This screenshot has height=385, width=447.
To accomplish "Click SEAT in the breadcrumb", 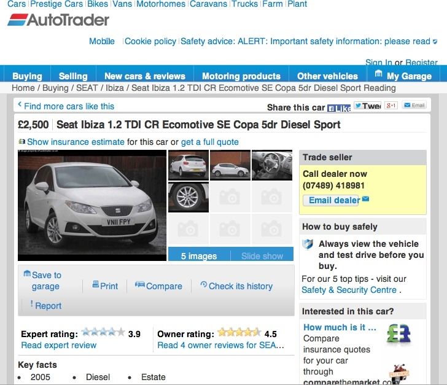I will (87, 88).
